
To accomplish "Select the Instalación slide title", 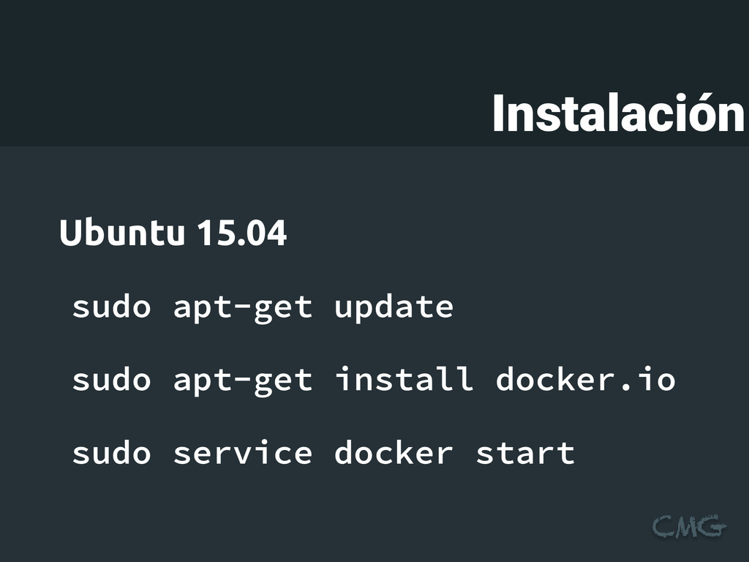I will (619, 113).
